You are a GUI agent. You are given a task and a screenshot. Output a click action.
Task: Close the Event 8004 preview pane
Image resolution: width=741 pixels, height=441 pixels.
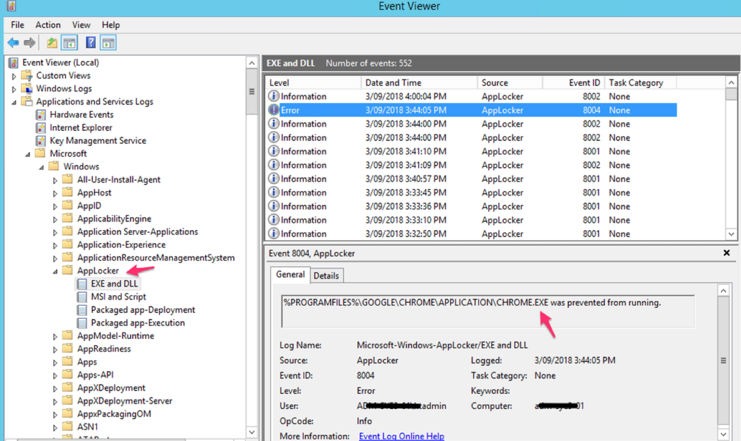[727, 253]
